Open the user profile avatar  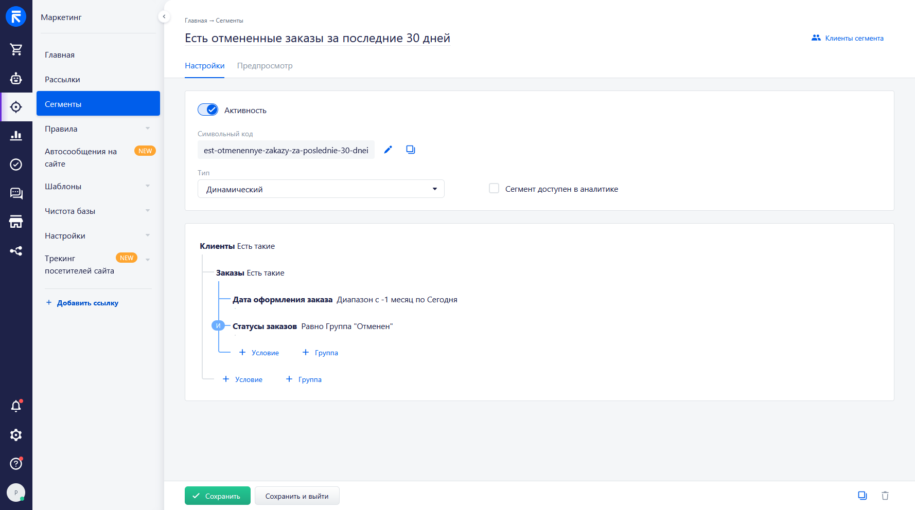click(16, 493)
